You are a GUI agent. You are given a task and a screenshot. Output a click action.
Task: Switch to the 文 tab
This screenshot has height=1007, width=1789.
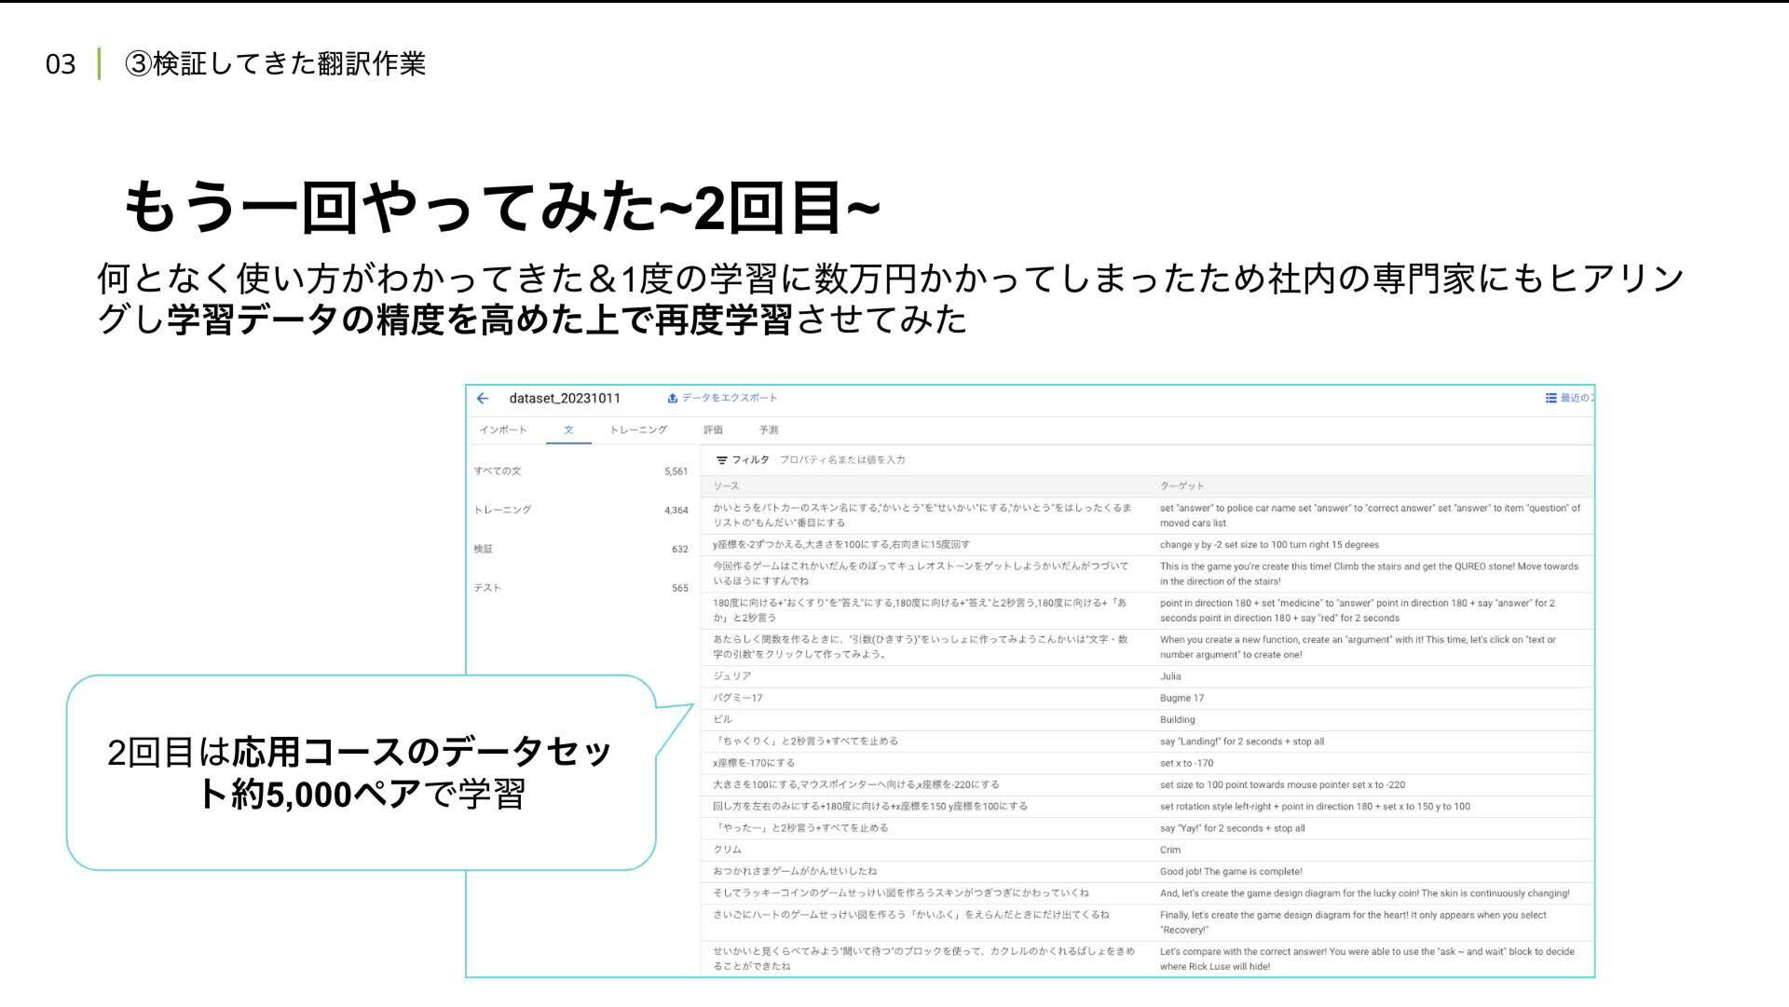click(x=568, y=430)
